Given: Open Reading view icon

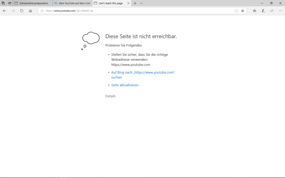Looking at the screenshot, I should click(236, 11).
